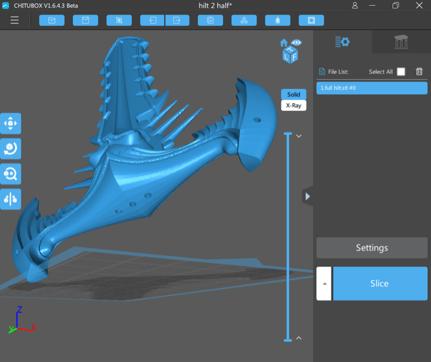Open the supports tab with pillars icon
This screenshot has width=431, height=362.
pos(401,42)
